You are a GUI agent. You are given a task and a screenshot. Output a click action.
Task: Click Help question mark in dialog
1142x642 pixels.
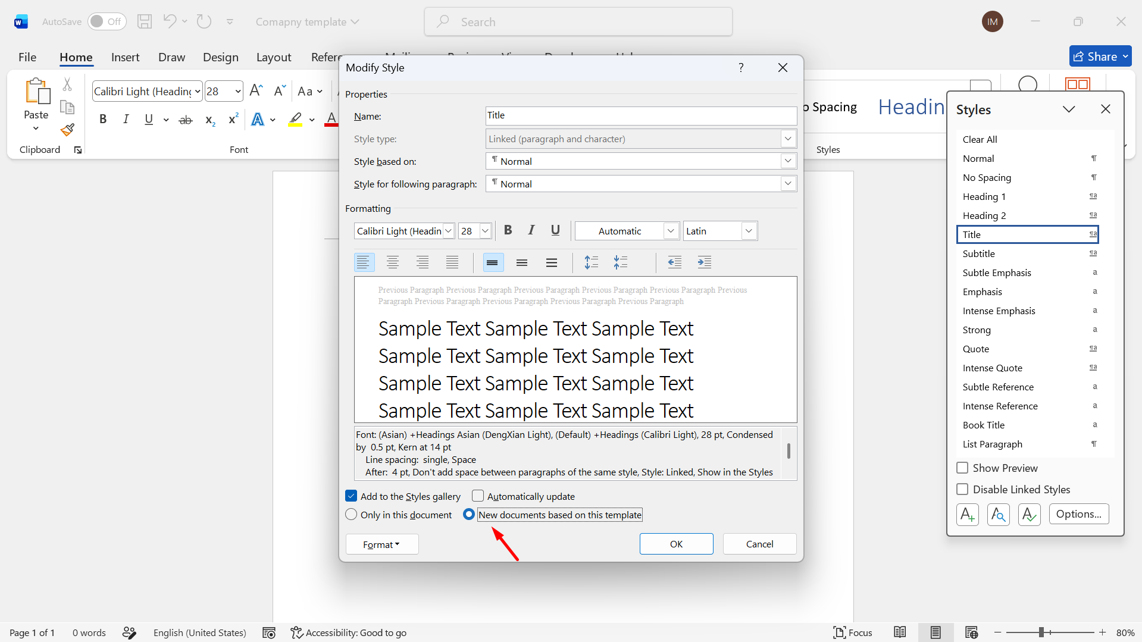click(x=741, y=68)
